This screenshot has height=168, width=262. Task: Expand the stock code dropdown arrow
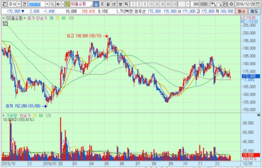[47, 4]
